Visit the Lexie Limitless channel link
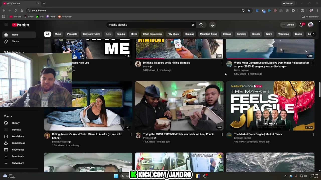 [60, 142]
